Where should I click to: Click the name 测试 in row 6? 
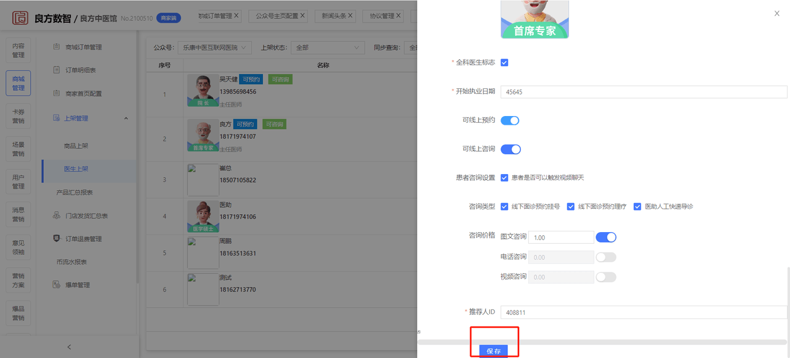pos(225,278)
